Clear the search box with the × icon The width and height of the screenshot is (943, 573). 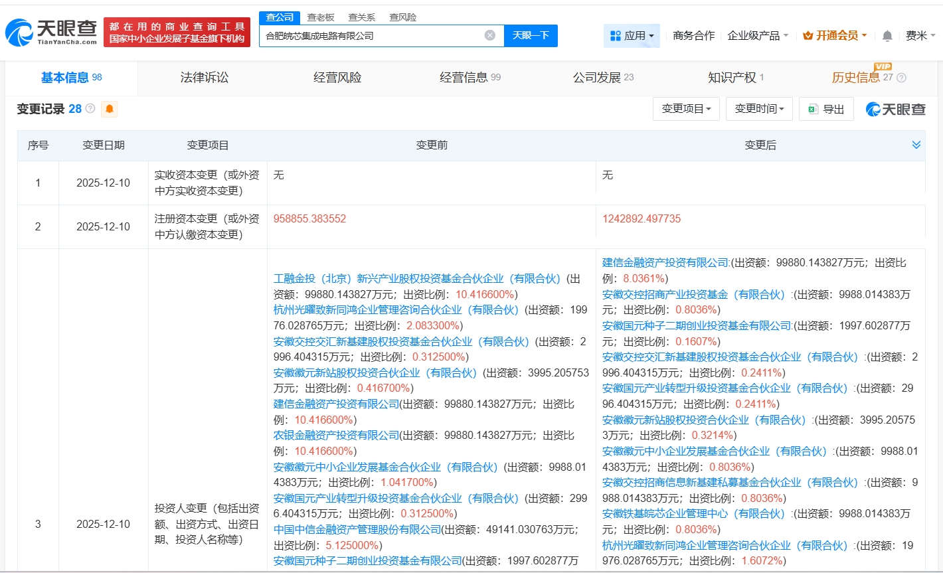489,35
